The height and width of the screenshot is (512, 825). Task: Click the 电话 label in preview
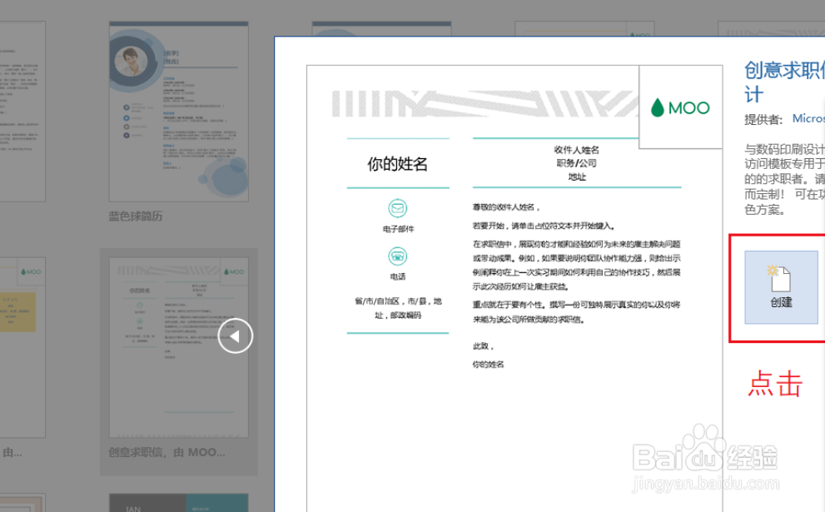398,276
